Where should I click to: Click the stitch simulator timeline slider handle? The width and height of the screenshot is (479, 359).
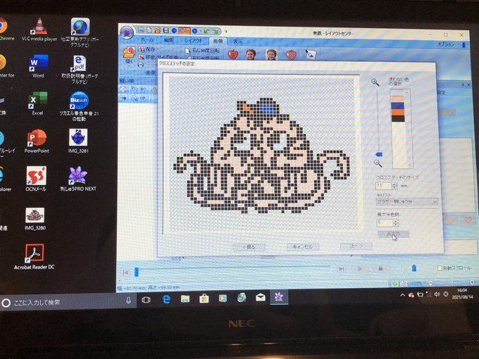tap(136, 272)
